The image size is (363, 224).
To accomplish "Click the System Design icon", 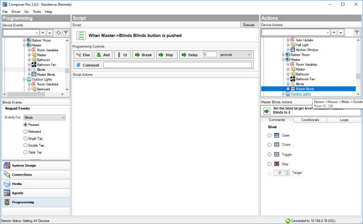I will coord(7,165).
